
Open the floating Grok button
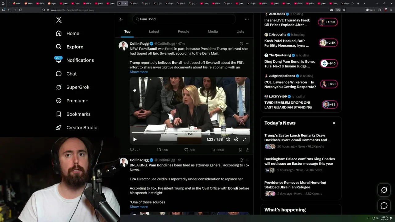pos(384,190)
